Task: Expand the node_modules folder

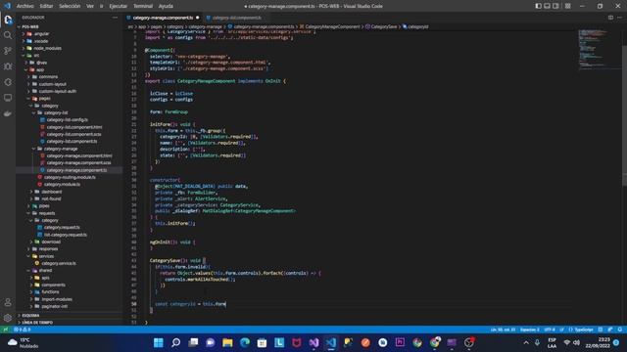Action: [x=47, y=48]
